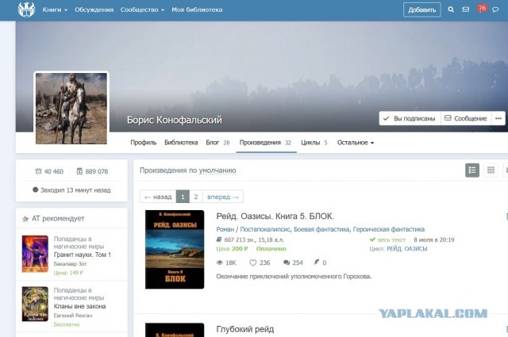Screen dimensions: 508x337
Task: Switch to list view of works
Action: pos(472,170)
